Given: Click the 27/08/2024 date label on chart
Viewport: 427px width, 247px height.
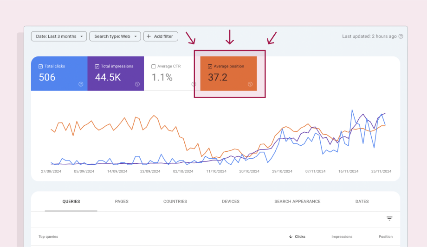Looking at the screenshot, I should tap(51, 171).
